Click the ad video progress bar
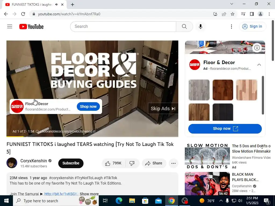This screenshot has height=206, width=275. (92, 136)
